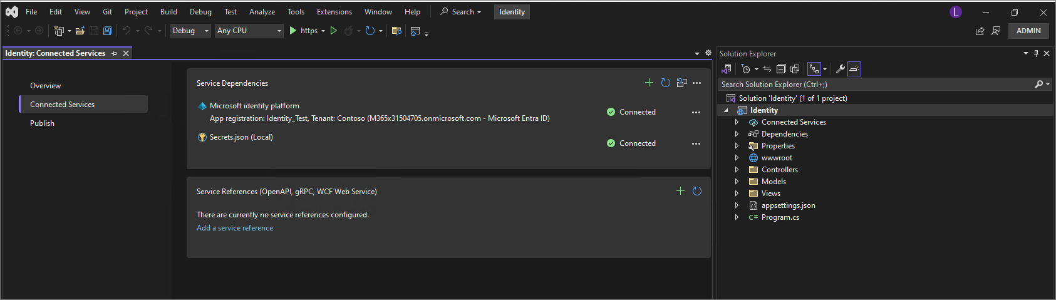
Task: Toggle Show All Files in Solution Explorer
Action: (x=795, y=69)
